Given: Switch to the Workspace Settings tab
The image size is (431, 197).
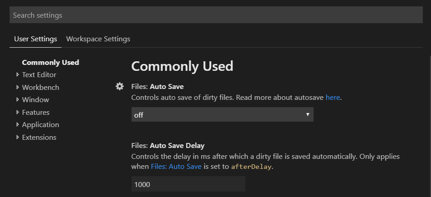Looking at the screenshot, I should point(98,39).
